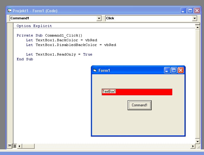The image size is (204, 155).
Task: Click the TextBox1.ReadOnly = True code line
Action: (59, 54)
